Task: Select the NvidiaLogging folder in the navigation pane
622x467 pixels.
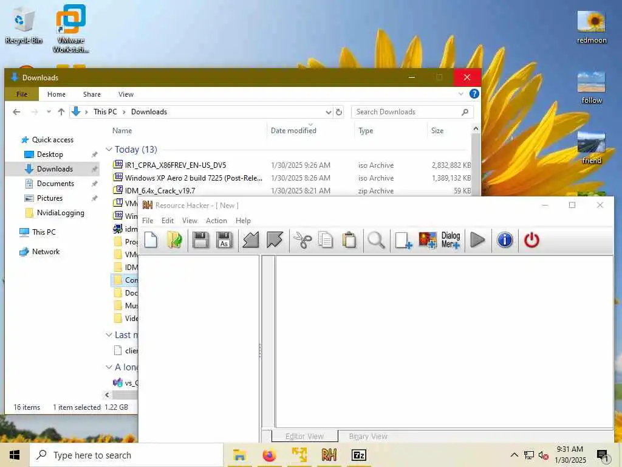Action: (x=60, y=213)
